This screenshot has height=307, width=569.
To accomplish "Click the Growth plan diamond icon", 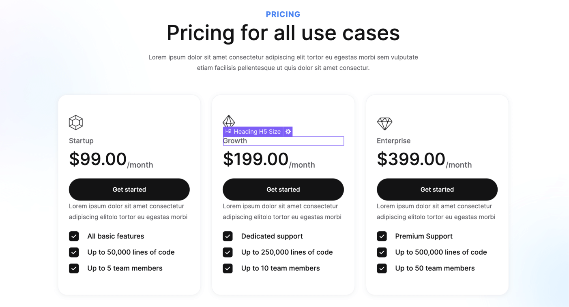I will [228, 121].
